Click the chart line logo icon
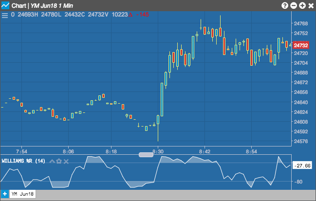 (5, 5)
